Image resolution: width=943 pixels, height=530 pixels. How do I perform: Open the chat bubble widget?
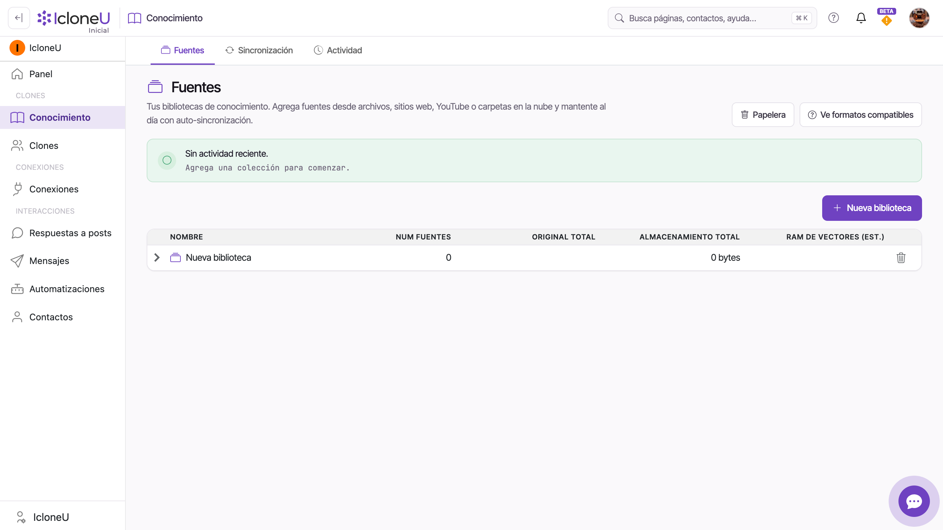pos(914,501)
